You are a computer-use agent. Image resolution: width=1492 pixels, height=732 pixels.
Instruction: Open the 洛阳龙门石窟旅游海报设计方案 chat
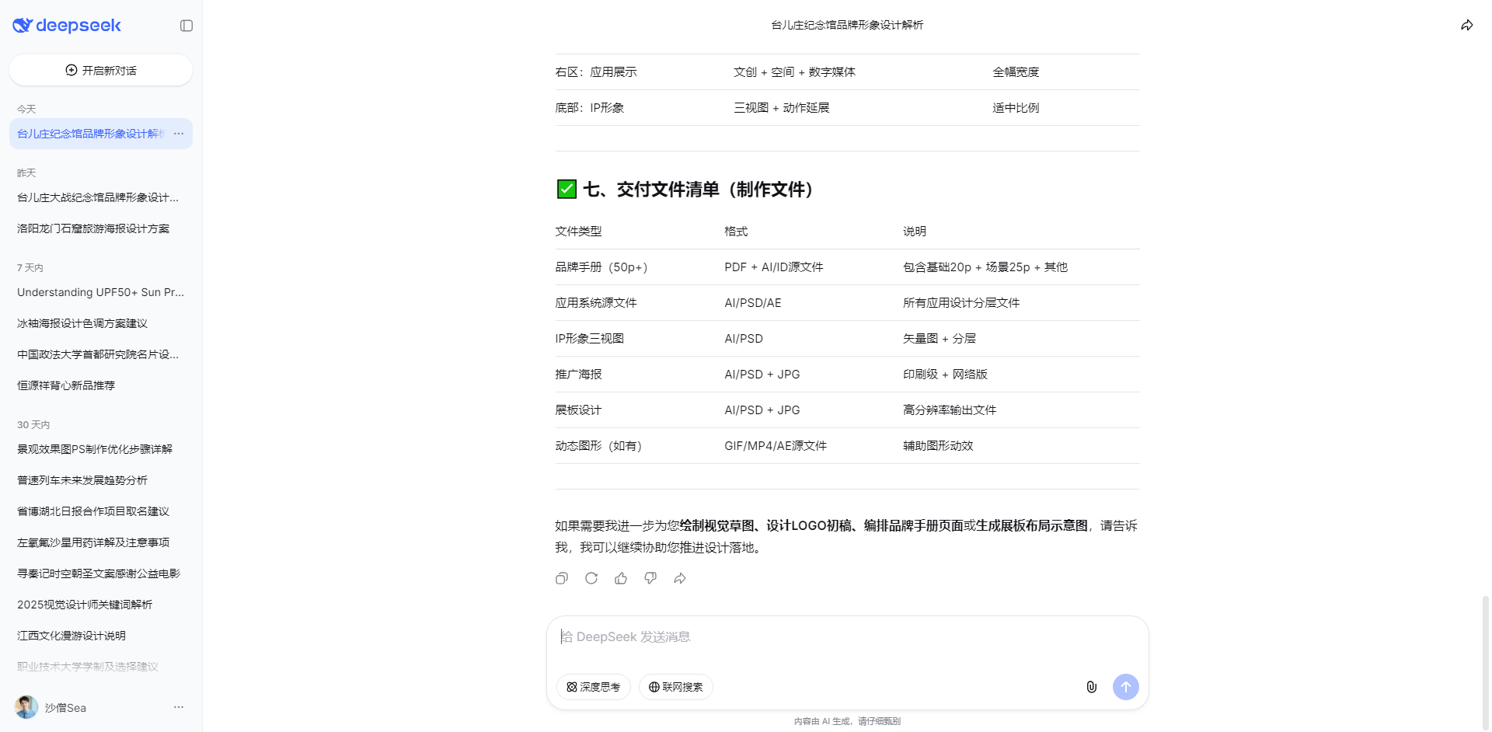coord(101,228)
